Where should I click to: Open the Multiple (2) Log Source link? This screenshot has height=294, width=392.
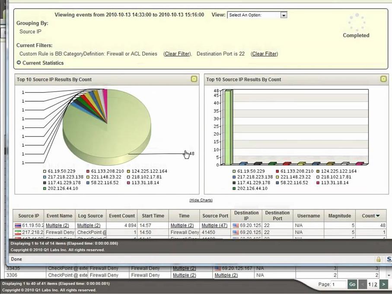click(89, 225)
